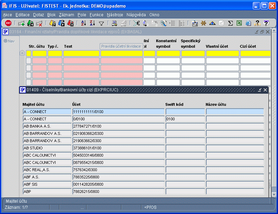The width and height of the screenshot is (278, 214).
Task: Open the Akce menu
Action: click(8, 15)
